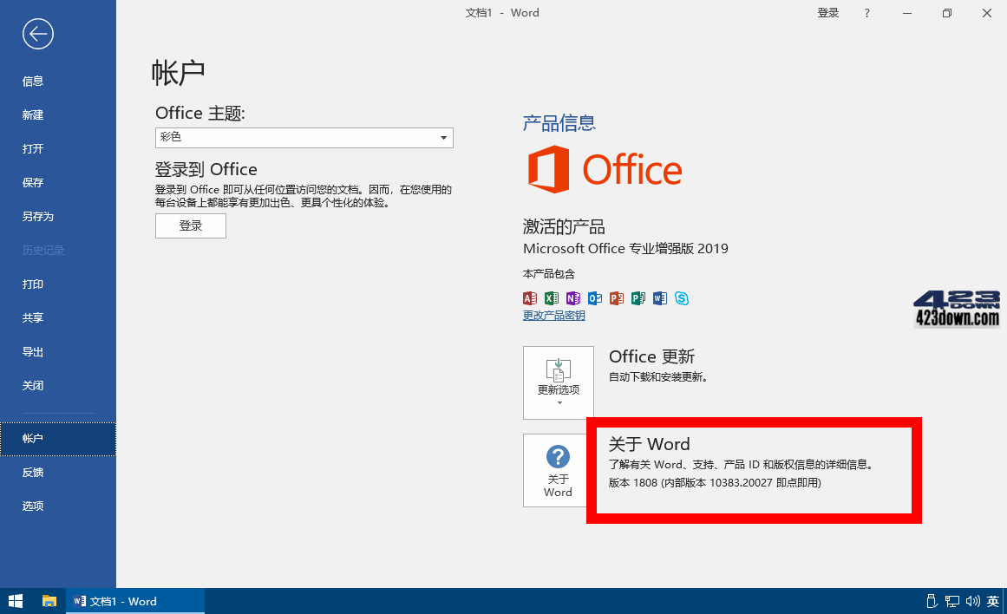This screenshot has height=614, width=1007.
Task: Click the Access icon in product list
Action: (529, 298)
